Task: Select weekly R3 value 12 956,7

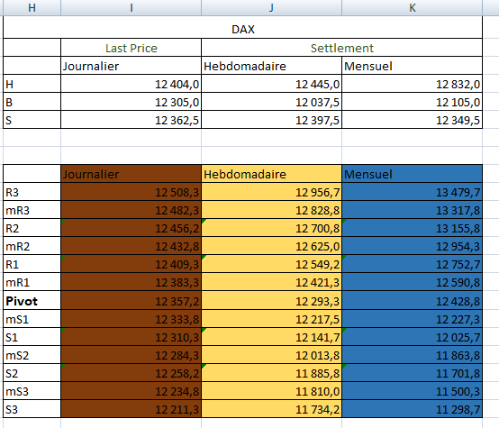Action: pyautogui.click(x=271, y=192)
